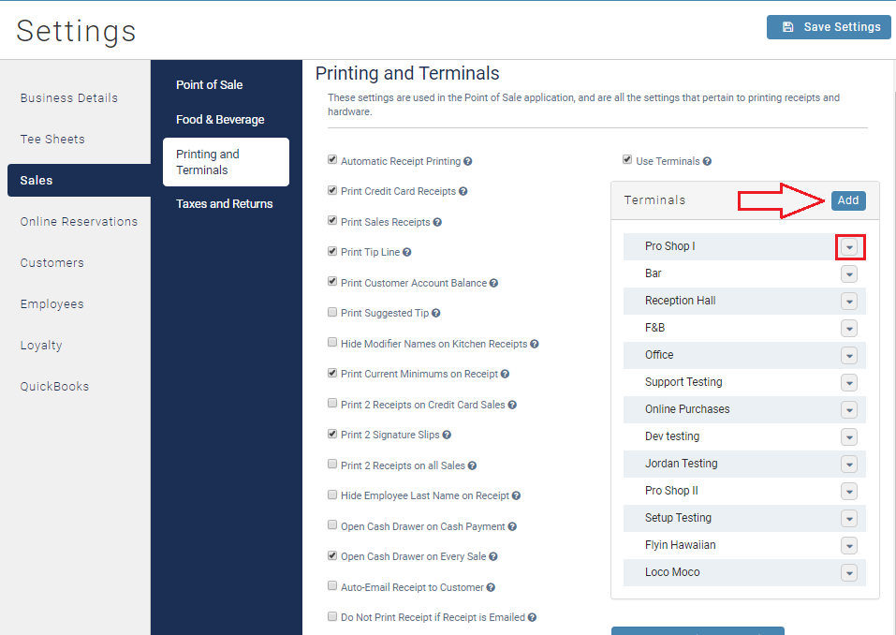Enable Auto-Email Receipt to Customer
This screenshot has height=635, width=896.
pyautogui.click(x=332, y=586)
